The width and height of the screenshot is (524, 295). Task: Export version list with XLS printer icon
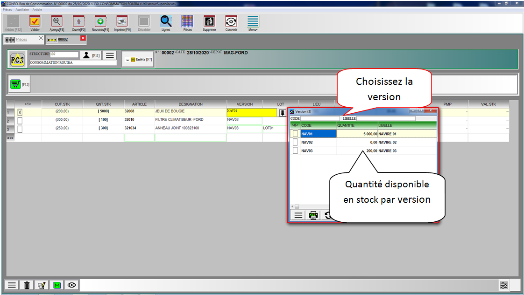point(313,215)
